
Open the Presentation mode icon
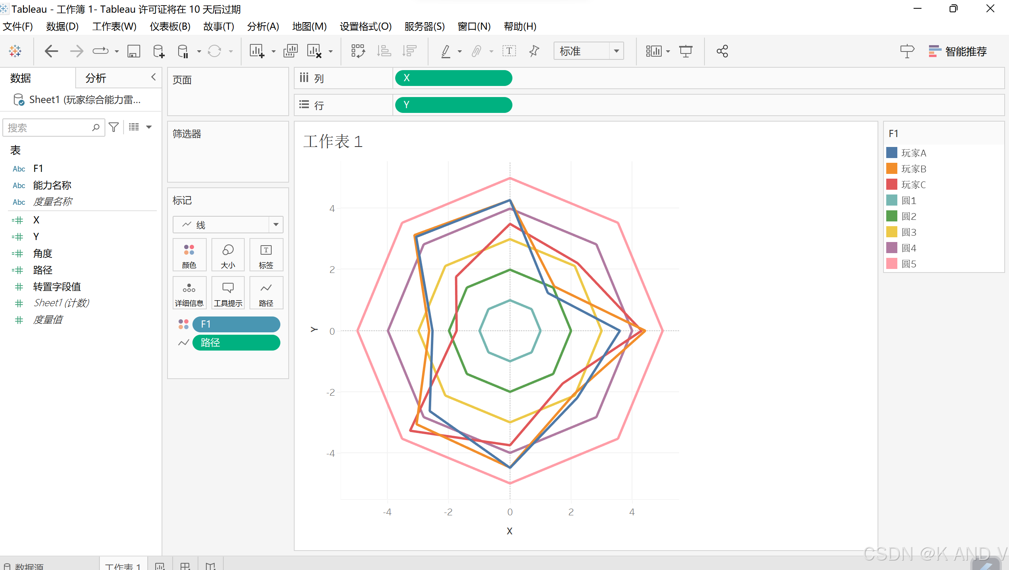point(685,51)
